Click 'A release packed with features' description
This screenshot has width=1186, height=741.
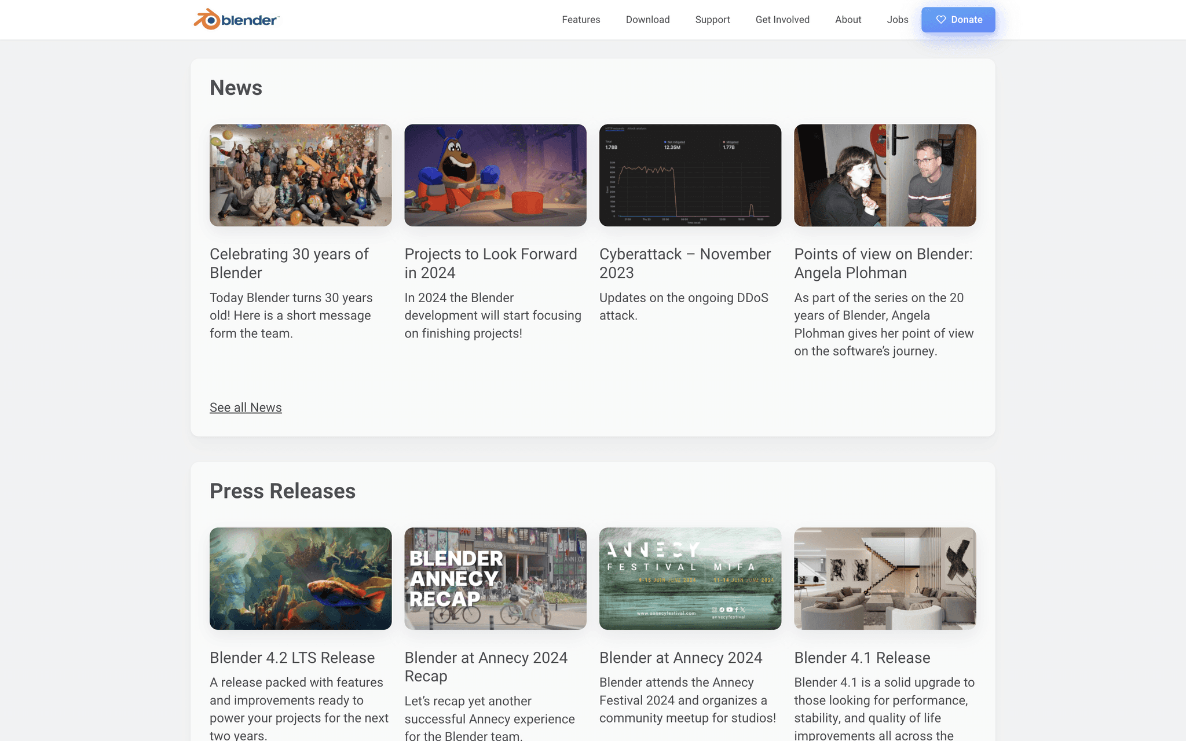click(x=299, y=709)
